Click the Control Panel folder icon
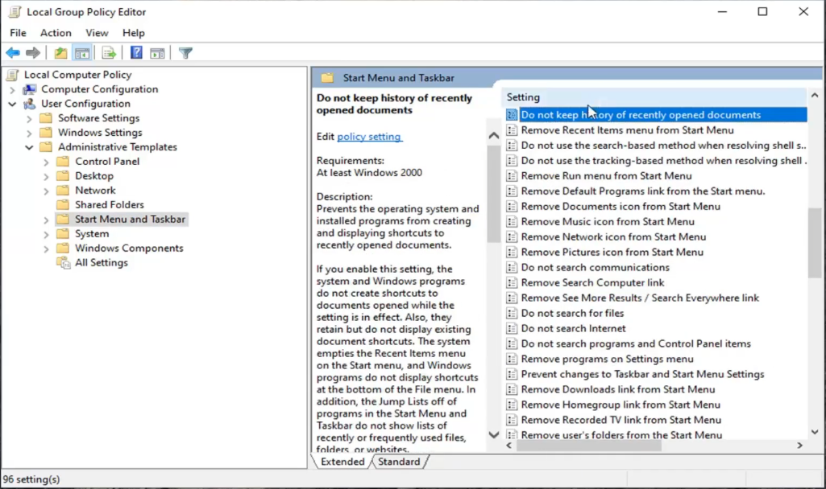The image size is (826, 489). 63,162
